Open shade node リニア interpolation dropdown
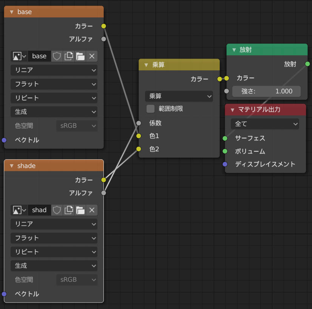Image resolution: width=312 pixels, height=309 pixels. point(54,224)
